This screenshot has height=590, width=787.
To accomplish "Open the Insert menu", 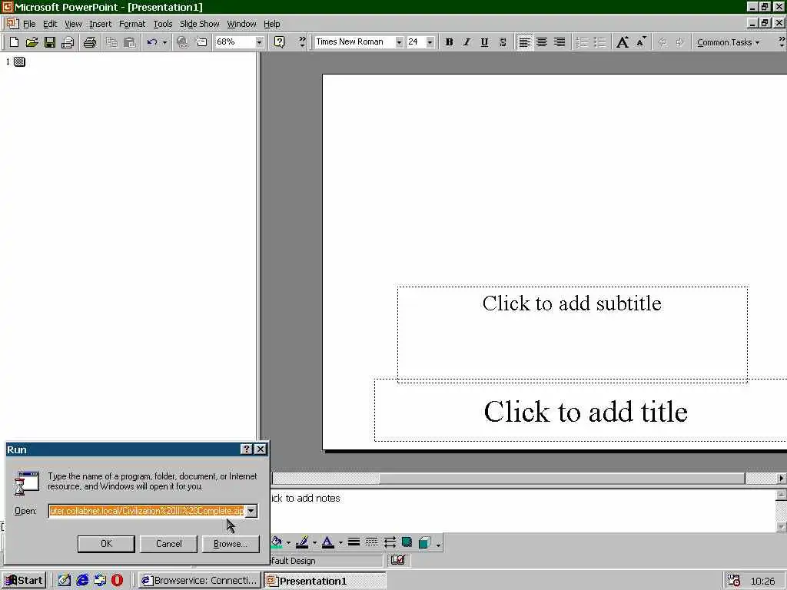I will [101, 24].
